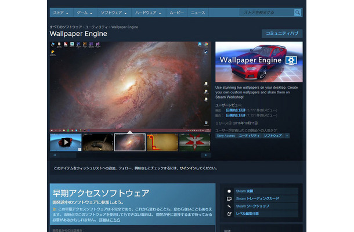Select the winged emblem screenshot thumbnail
Viewport: 354px width, 232px height.
[x=194, y=142]
